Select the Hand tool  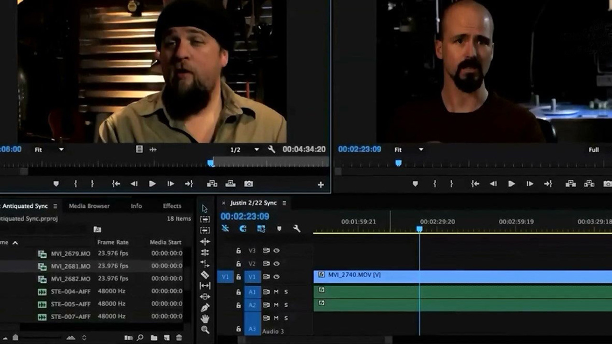[205, 319]
